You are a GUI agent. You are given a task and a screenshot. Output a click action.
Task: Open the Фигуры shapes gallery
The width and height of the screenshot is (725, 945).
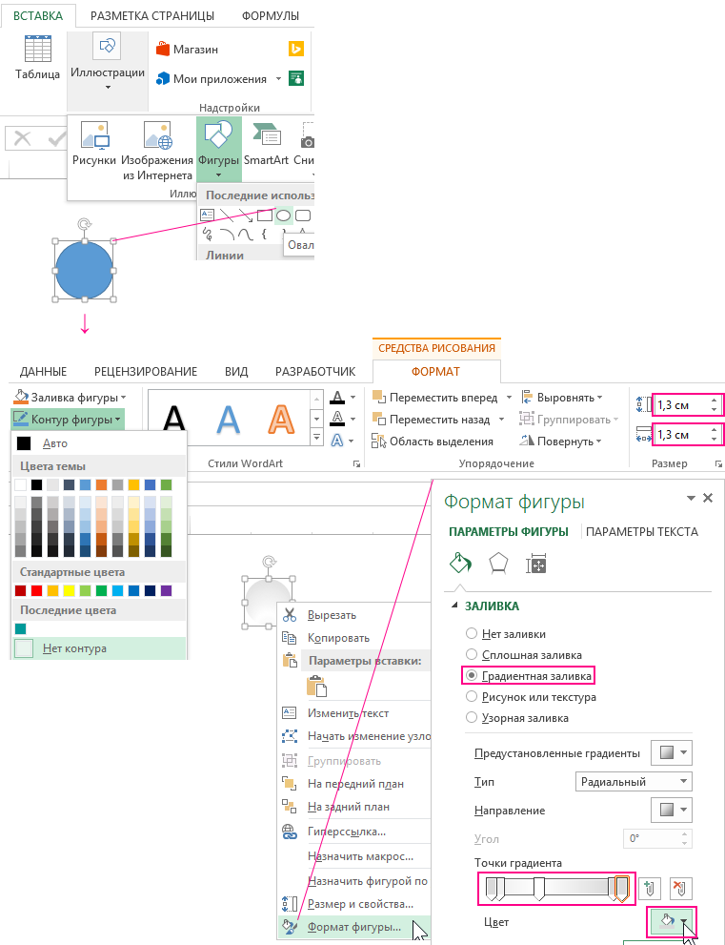pyautogui.click(x=218, y=148)
